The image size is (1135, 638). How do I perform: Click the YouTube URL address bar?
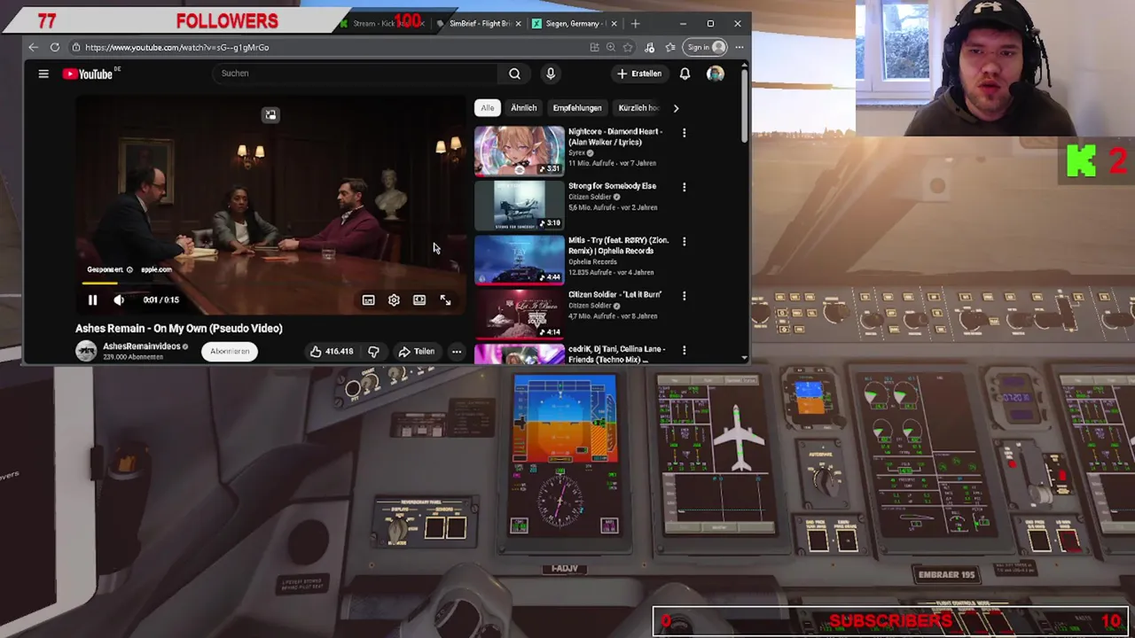click(x=328, y=47)
